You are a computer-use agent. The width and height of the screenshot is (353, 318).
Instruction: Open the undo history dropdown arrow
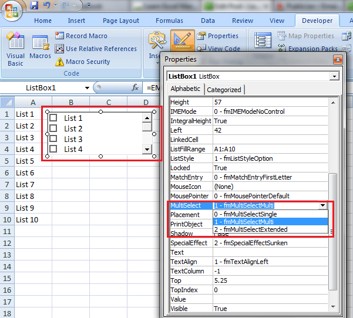click(x=55, y=5)
